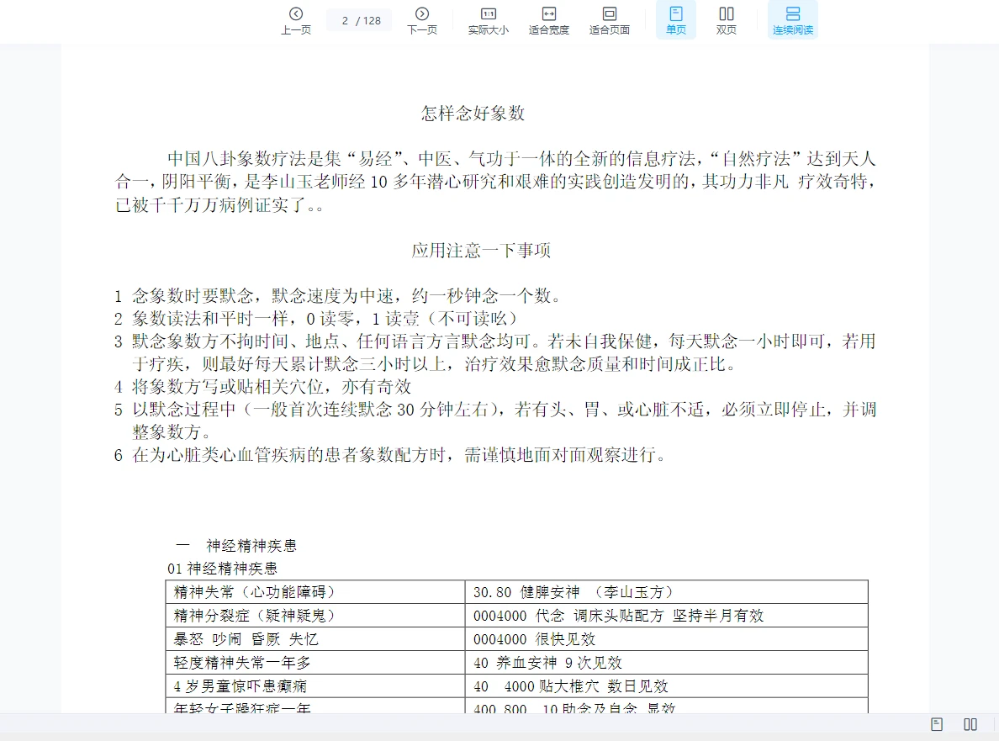Click list item 6 在为心脏类心血管疾病
This screenshot has height=741, width=999.
pos(390,455)
